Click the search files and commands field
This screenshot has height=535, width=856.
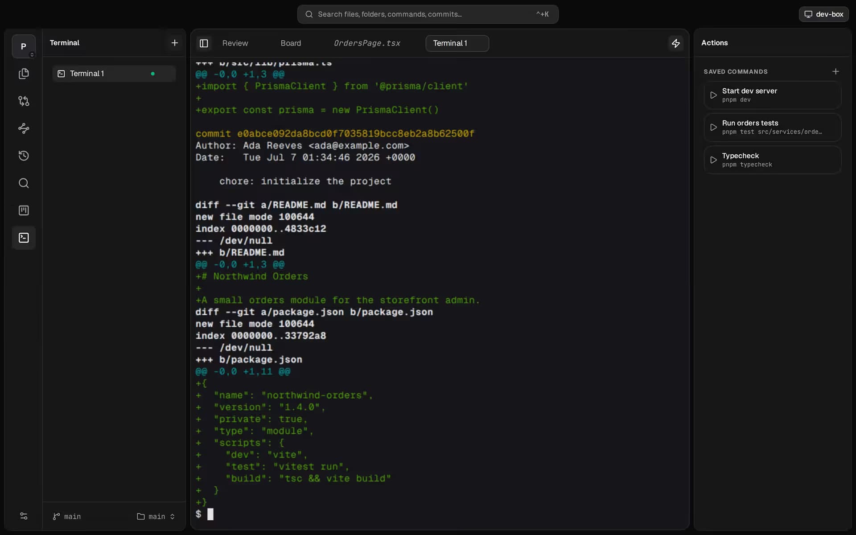coord(428,14)
